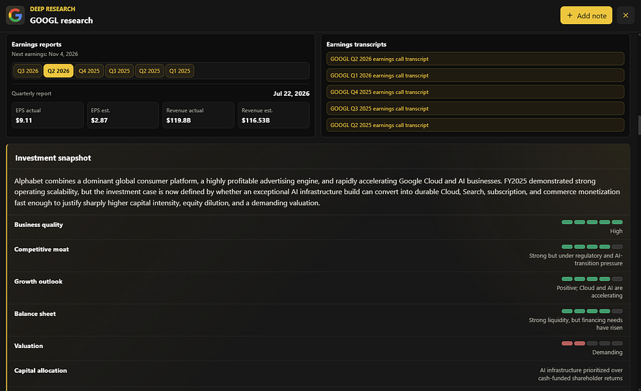Open GOOGL Q3 2025 earnings call transcript

pyautogui.click(x=475, y=108)
